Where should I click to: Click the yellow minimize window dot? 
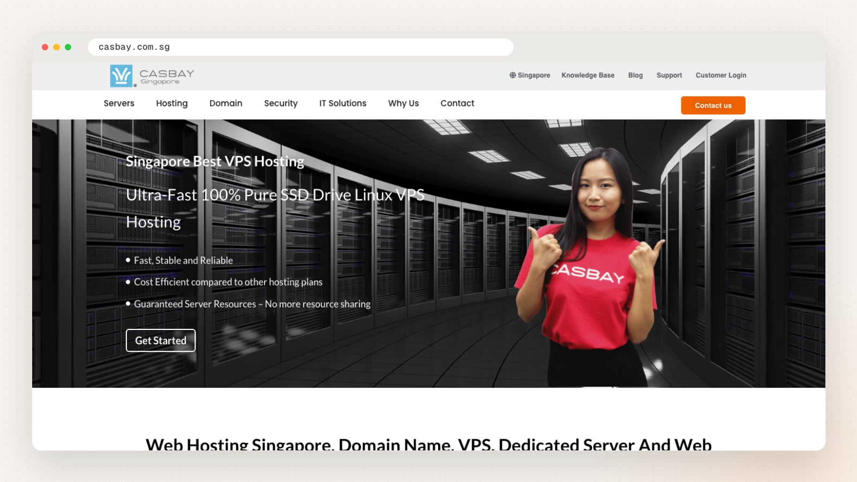pyautogui.click(x=56, y=47)
